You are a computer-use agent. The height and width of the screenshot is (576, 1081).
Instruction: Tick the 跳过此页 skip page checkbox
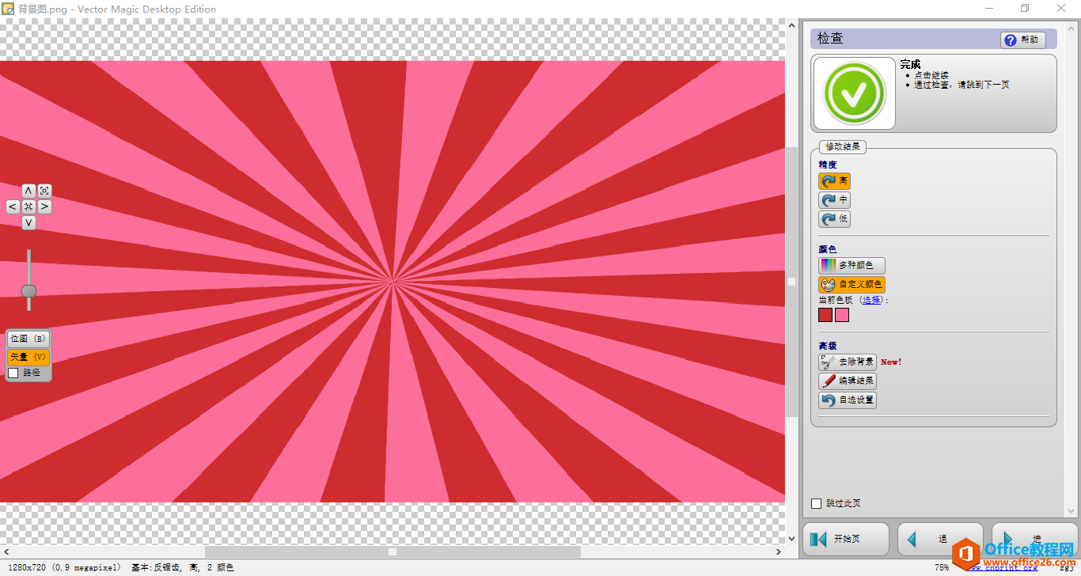point(817,503)
